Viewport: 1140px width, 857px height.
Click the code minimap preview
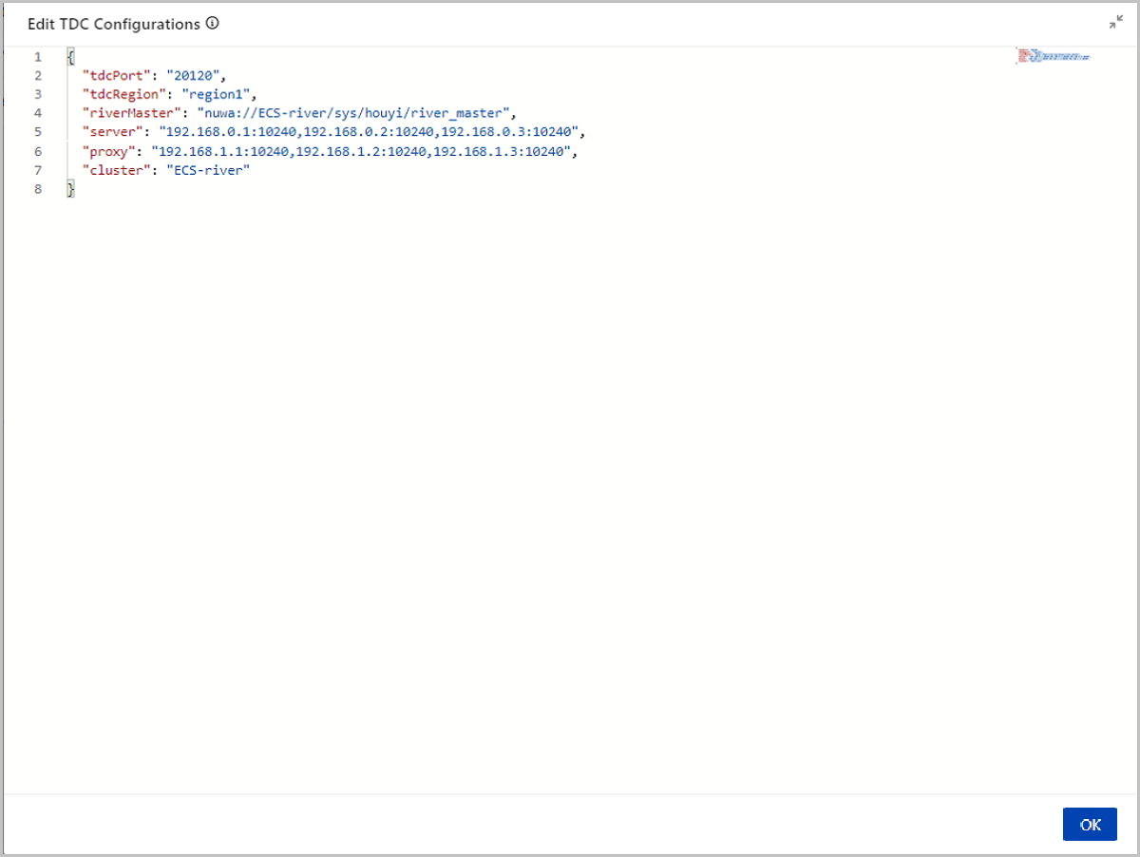pyautogui.click(x=1053, y=57)
